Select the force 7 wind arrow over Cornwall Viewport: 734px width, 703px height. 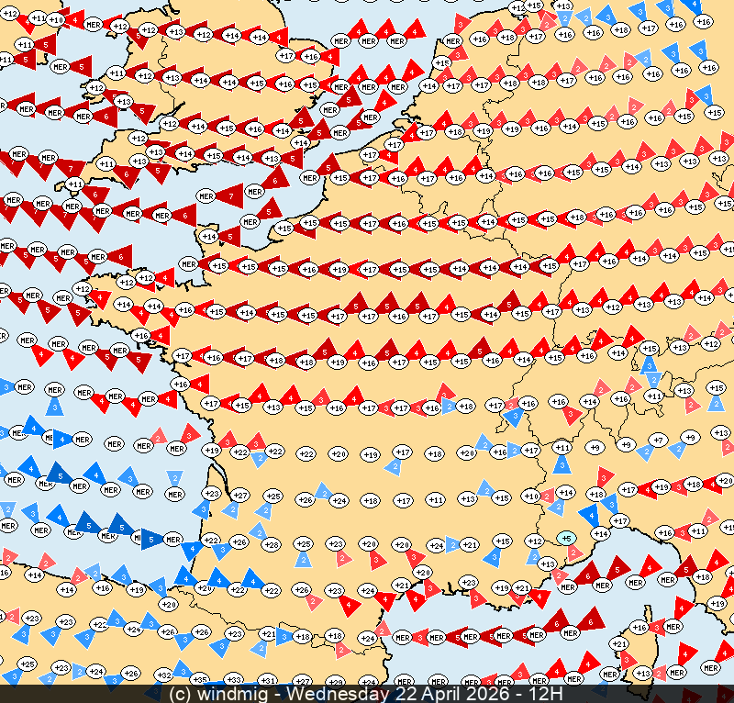pyautogui.click(x=72, y=169)
